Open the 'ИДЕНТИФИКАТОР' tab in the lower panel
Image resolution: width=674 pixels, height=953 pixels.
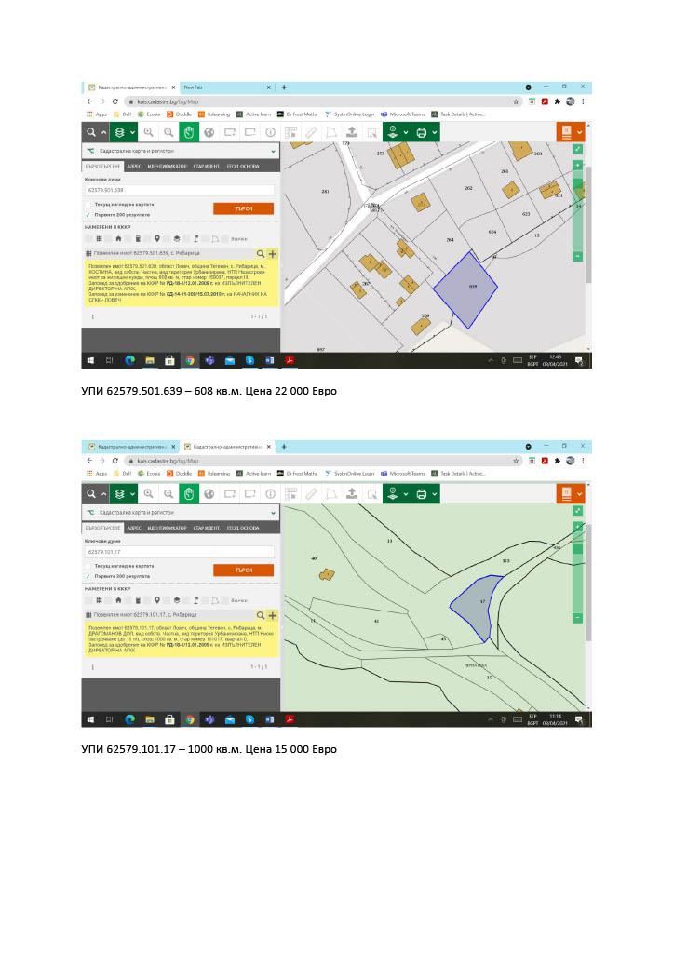(168, 528)
